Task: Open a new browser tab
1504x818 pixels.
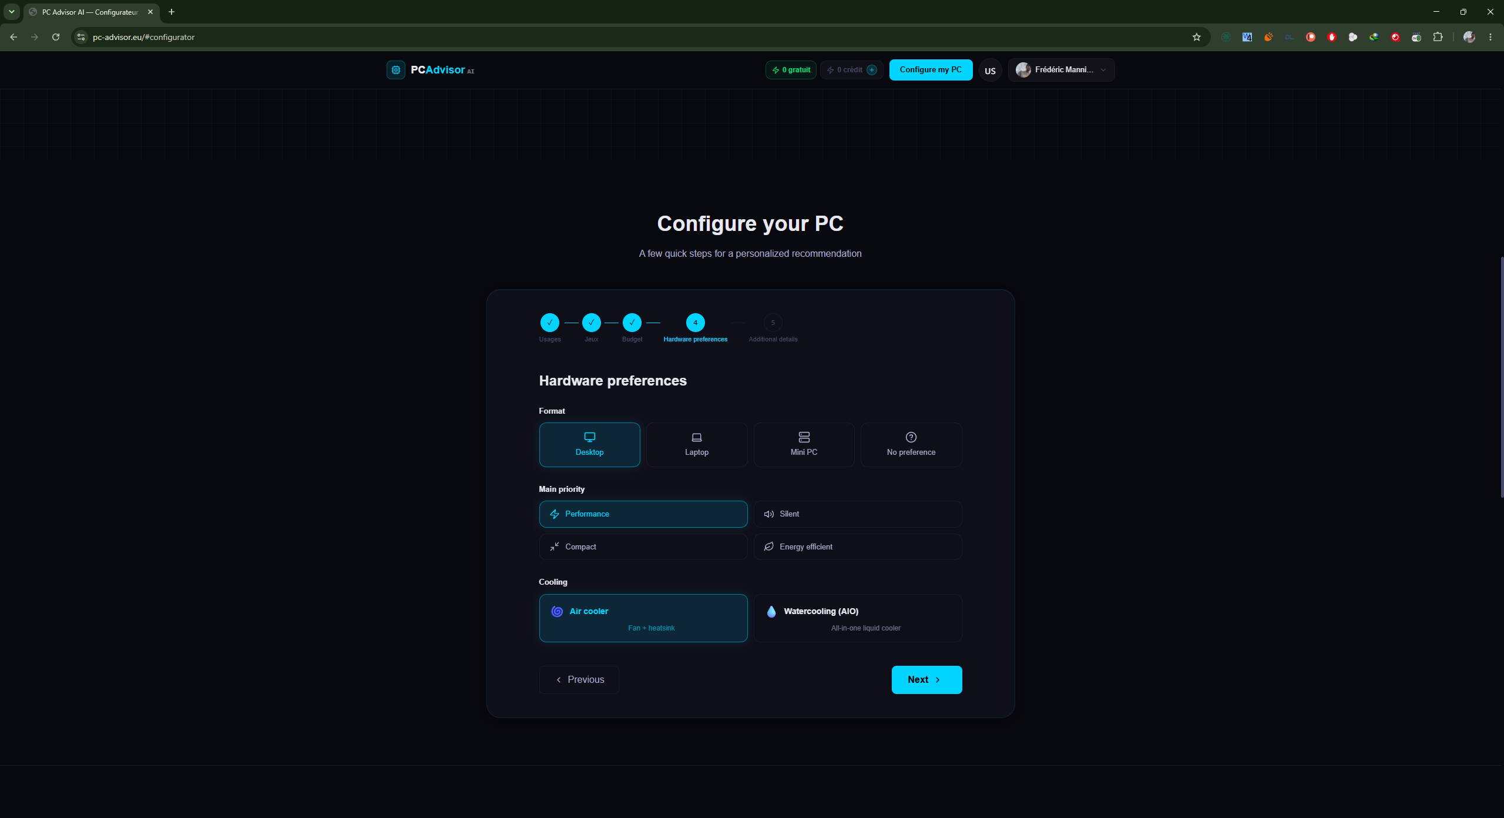Action: point(172,12)
